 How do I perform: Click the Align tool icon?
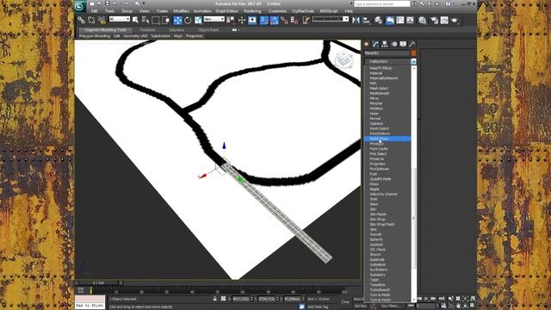pyautogui.click(x=366, y=21)
